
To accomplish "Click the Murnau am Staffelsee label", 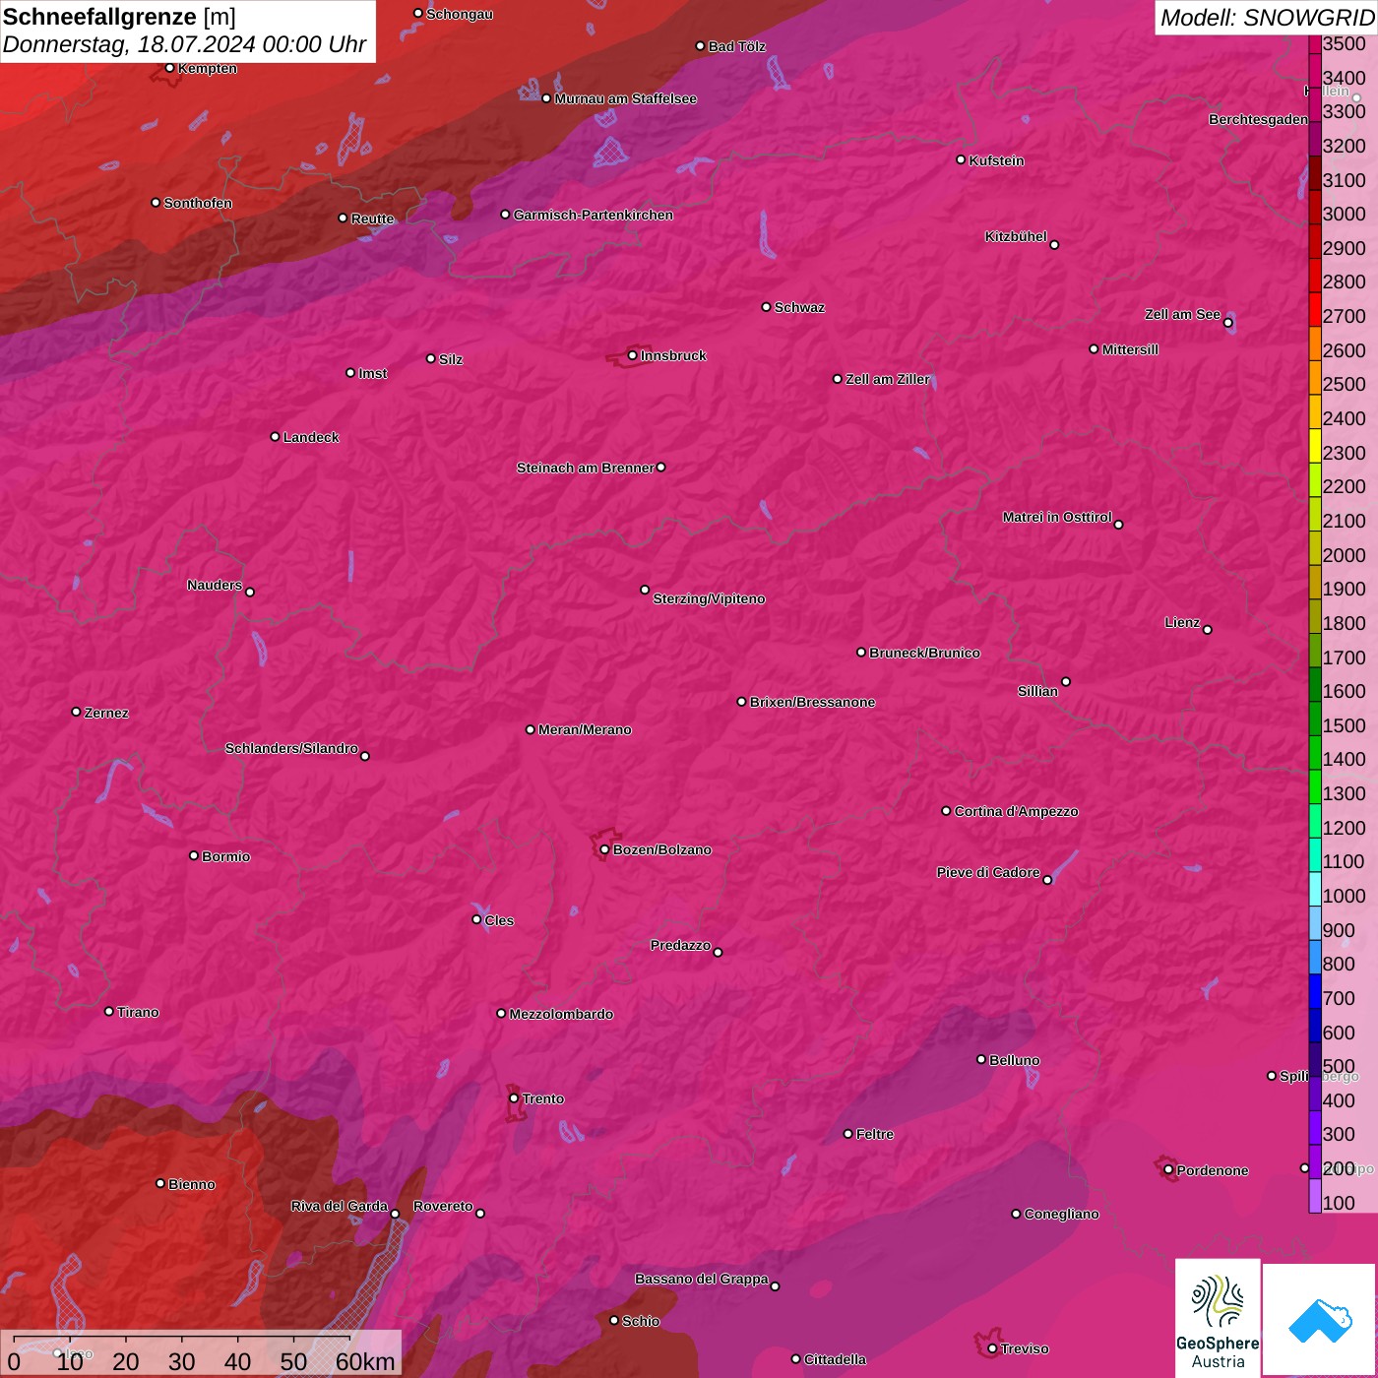I will 625,98.
